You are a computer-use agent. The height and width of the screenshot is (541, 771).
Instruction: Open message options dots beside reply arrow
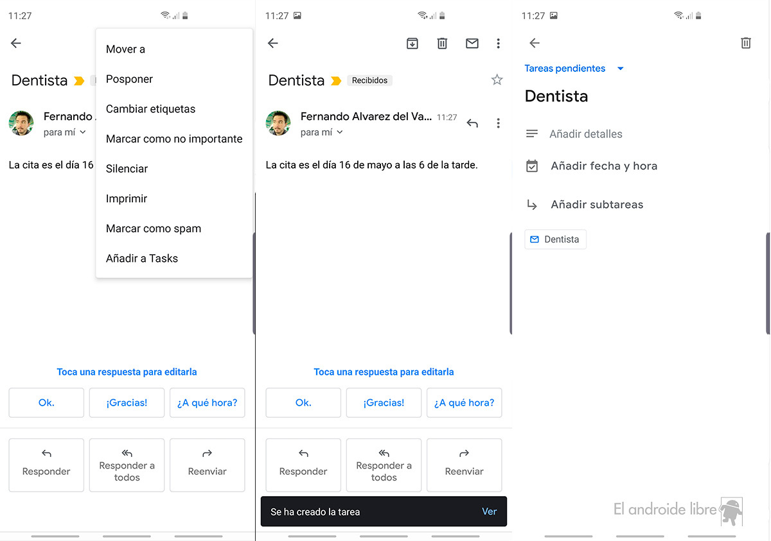point(498,123)
